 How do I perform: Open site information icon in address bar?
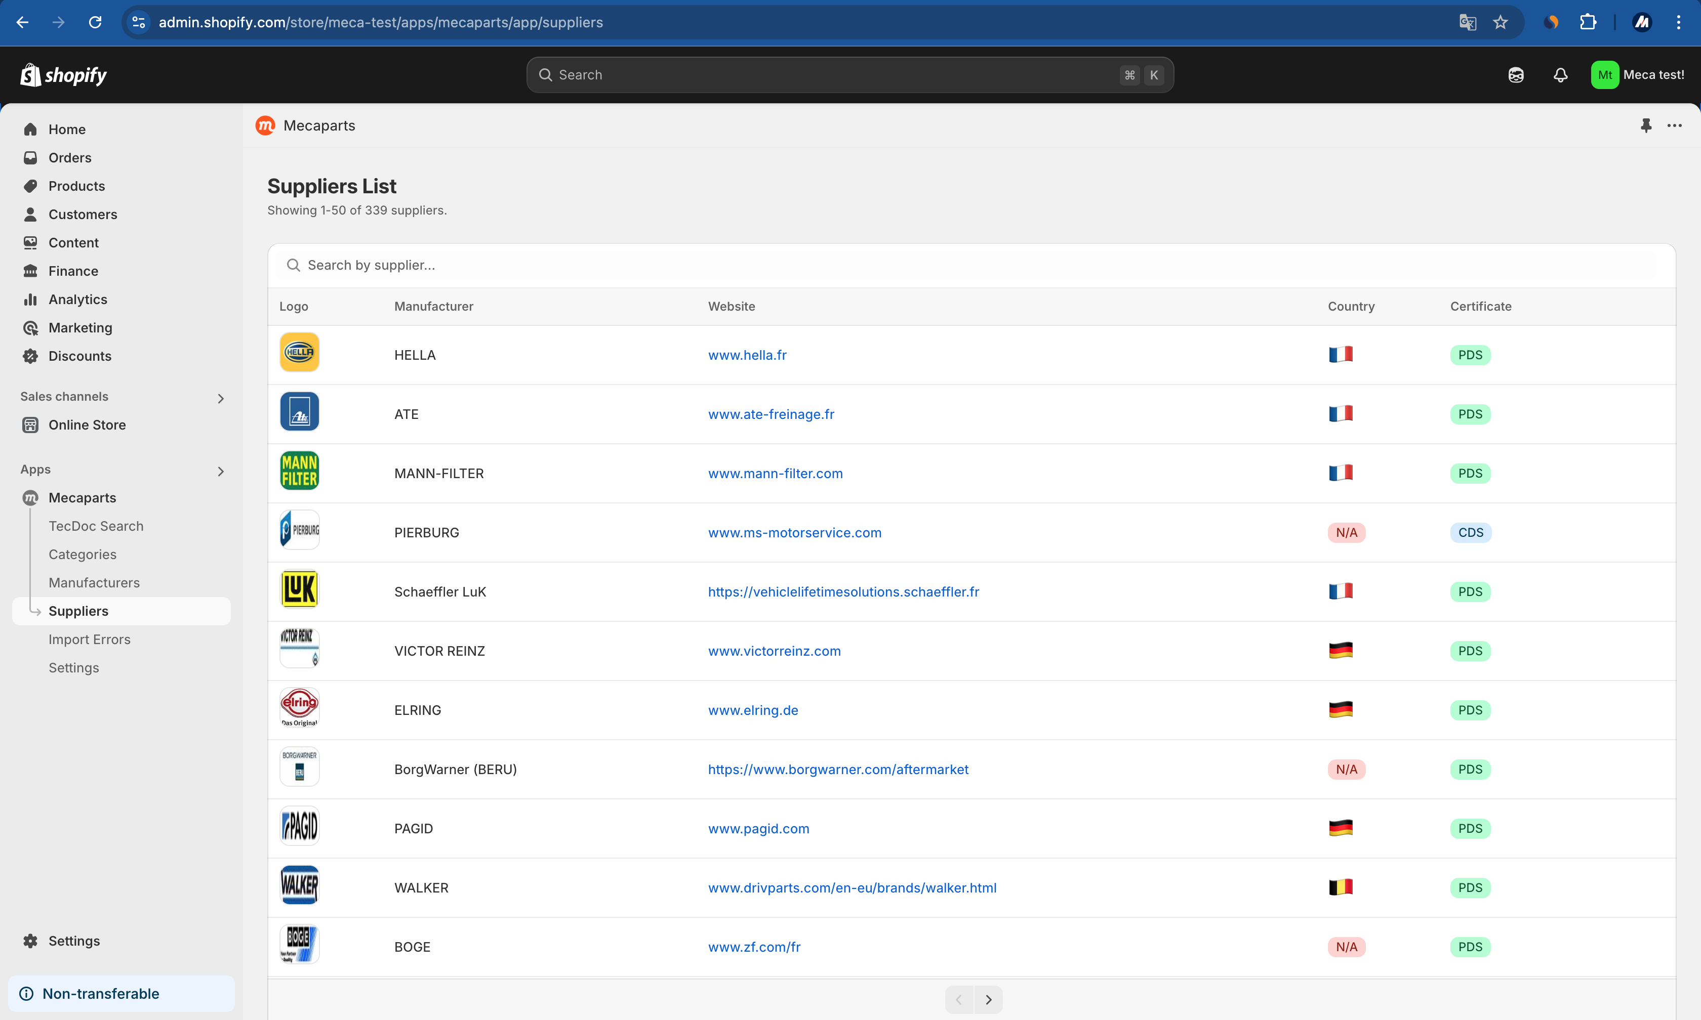point(138,23)
